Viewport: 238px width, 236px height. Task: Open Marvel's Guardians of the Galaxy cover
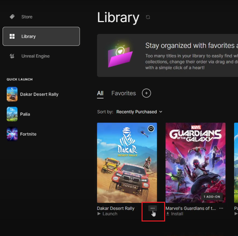195,163
